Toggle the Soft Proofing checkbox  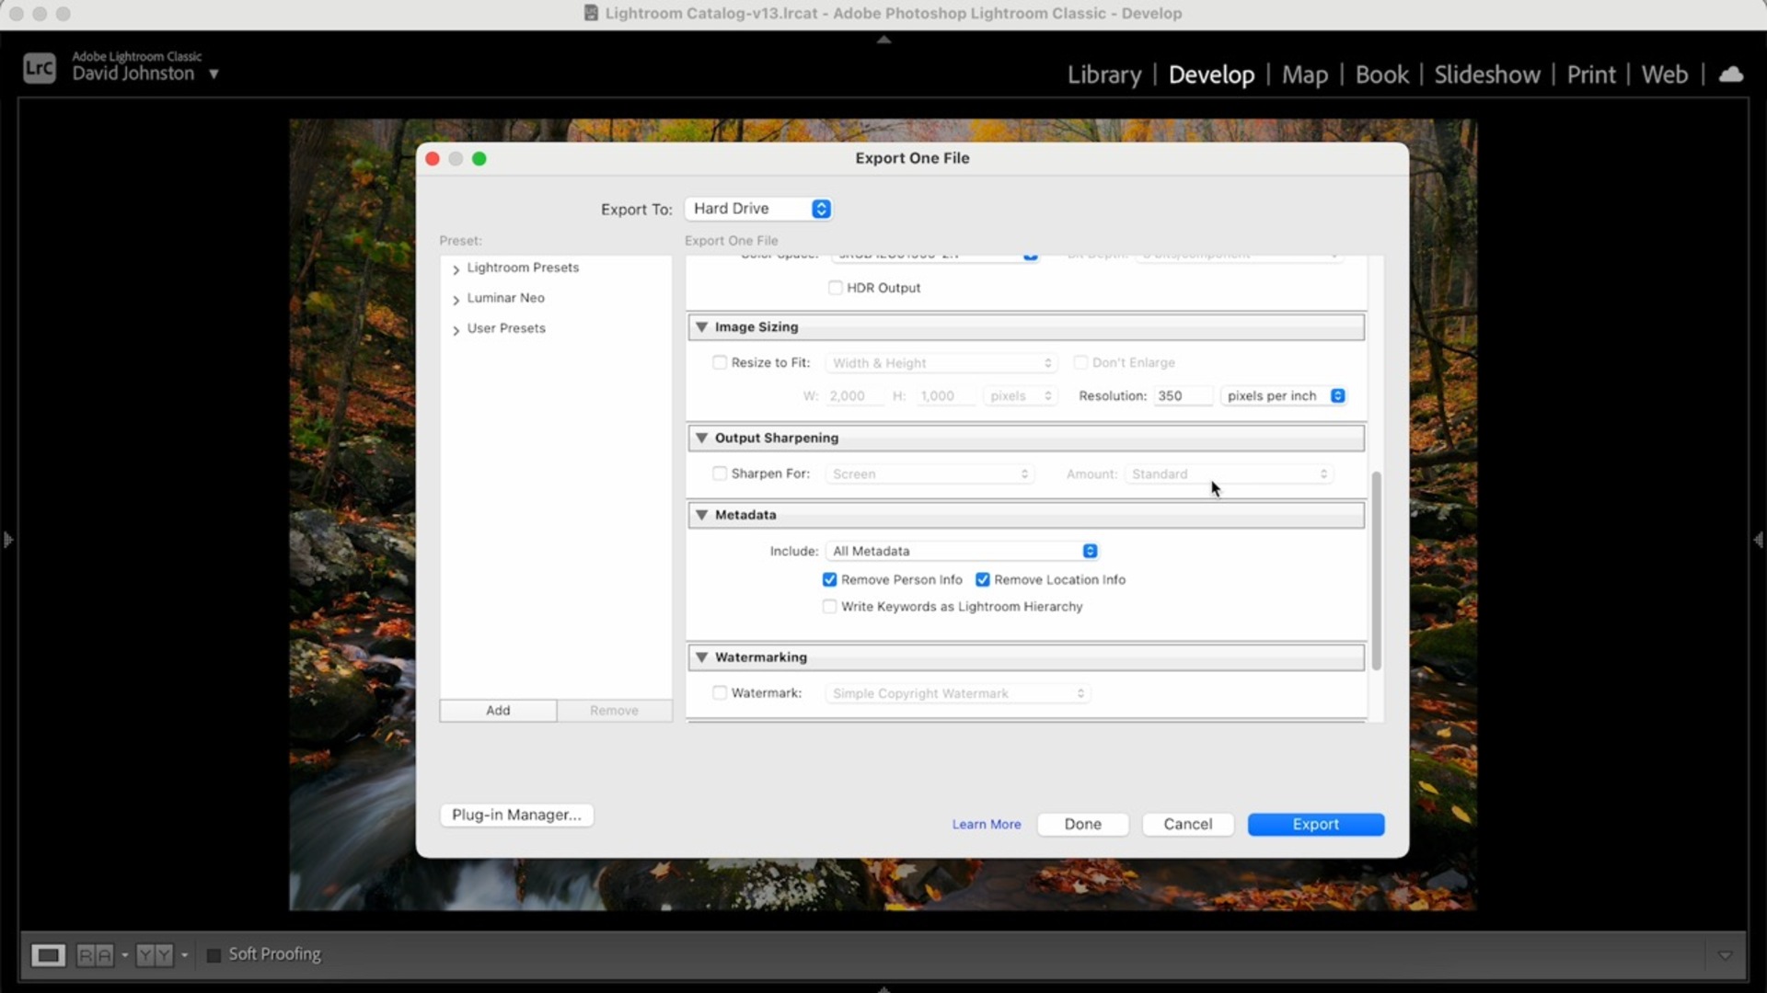click(214, 955)
